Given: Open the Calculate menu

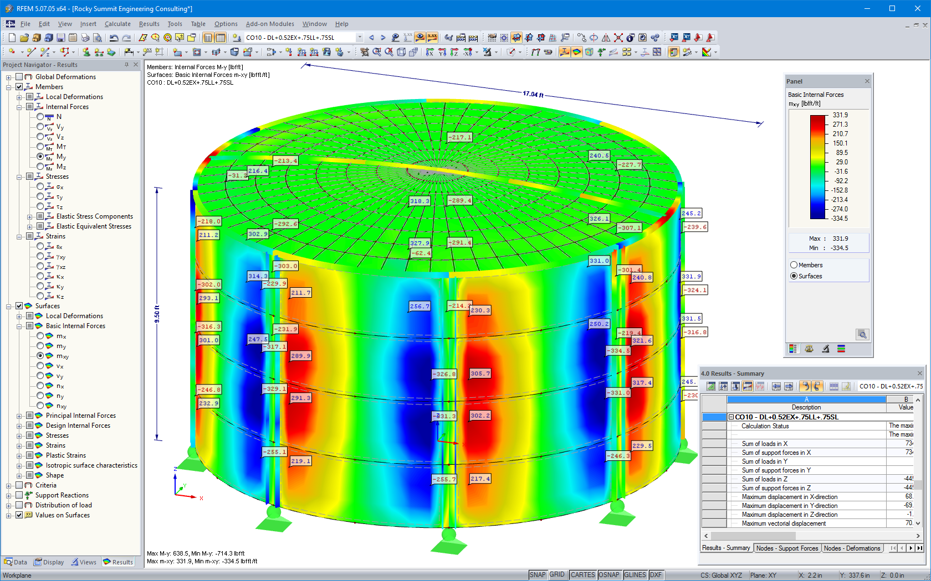Looking at the screenshot, I should click(117, 24).
